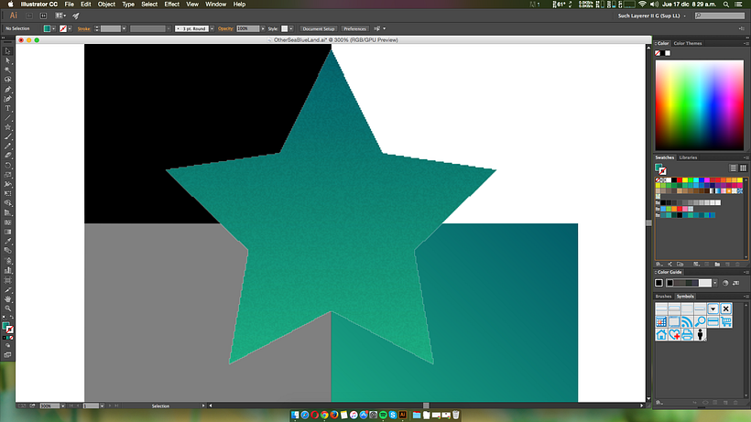Screen dimensions: 751x422
Task: Pick a color from the spectrum in Color panel
Action: coord(700,104)
